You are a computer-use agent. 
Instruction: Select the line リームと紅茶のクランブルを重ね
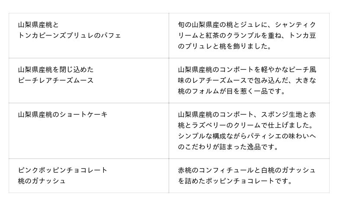tap(247, 35)
